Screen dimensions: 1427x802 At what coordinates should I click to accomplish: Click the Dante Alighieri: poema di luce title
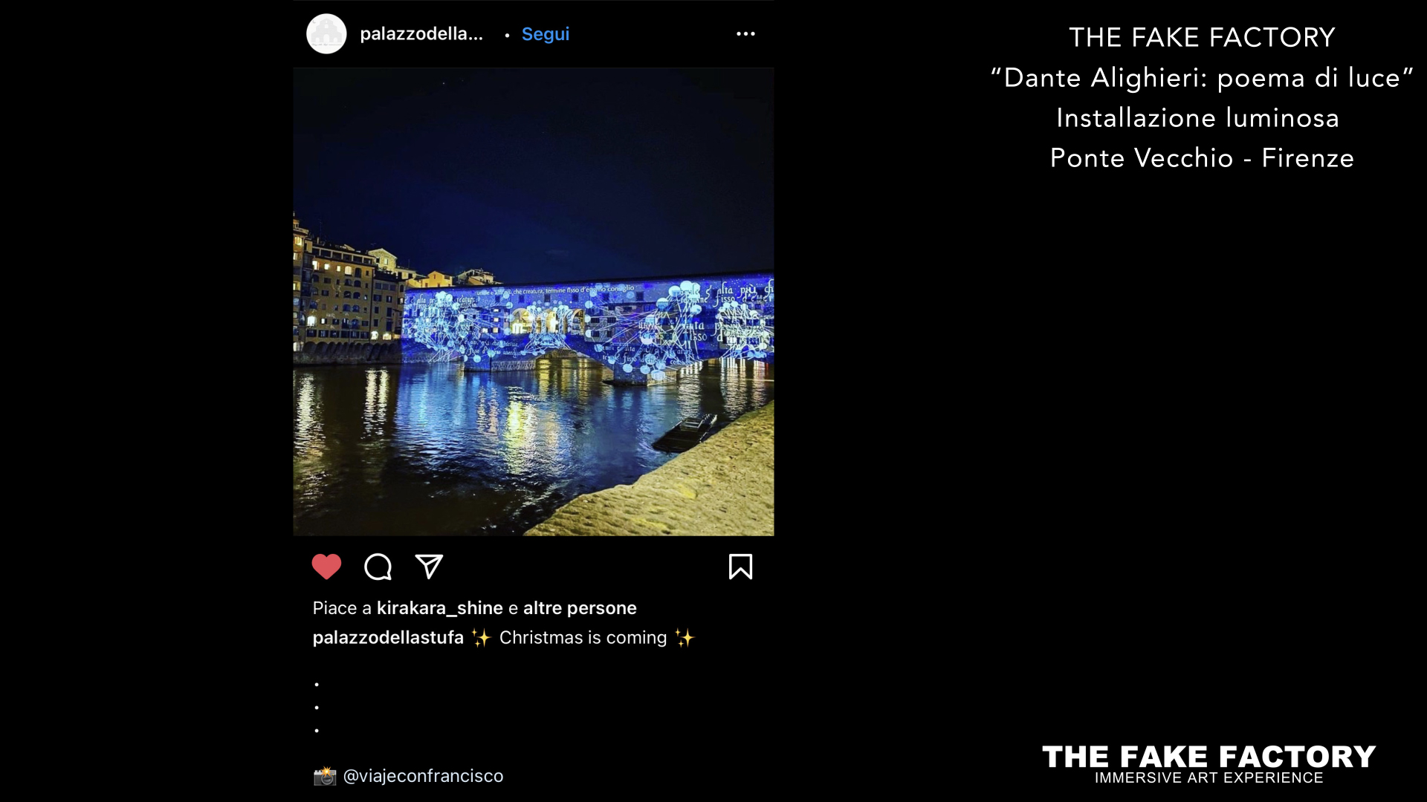(1202, 78)
